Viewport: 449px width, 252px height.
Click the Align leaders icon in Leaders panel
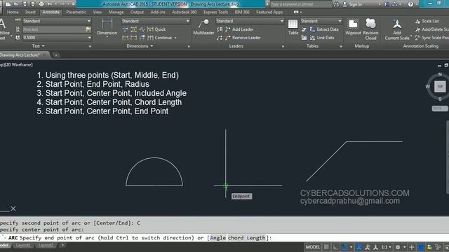click(220, 29)
